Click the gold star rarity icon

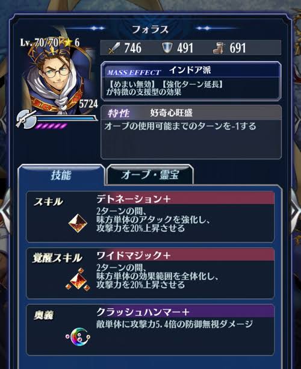click(67, 42)
